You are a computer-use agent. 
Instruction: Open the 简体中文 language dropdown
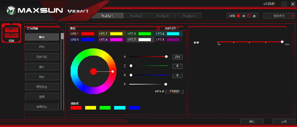279,16
